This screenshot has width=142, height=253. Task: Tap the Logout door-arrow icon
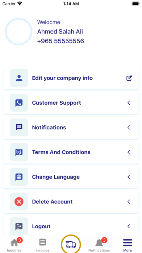coord(19,226)
